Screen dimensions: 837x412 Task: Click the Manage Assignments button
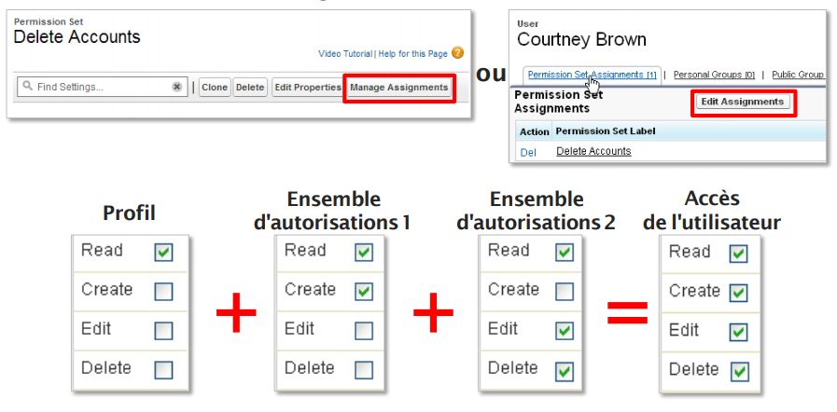click(398, 87)
